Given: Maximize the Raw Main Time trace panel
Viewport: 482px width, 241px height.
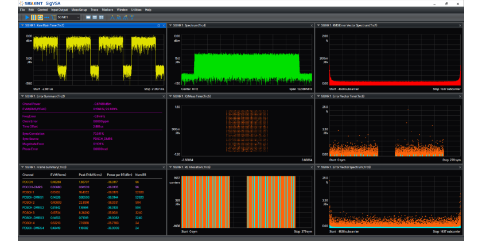Looking at the screenshot, I should coord(158,25).
